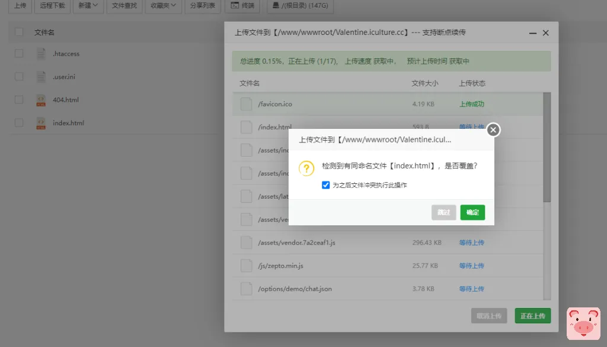Click the 上传状态 column header

[x=472, y=83]
